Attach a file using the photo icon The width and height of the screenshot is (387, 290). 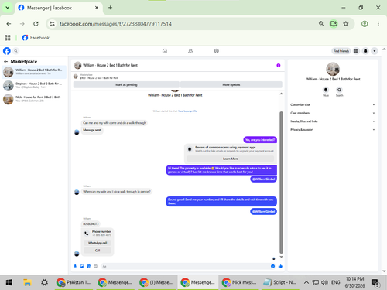(82, 266)
